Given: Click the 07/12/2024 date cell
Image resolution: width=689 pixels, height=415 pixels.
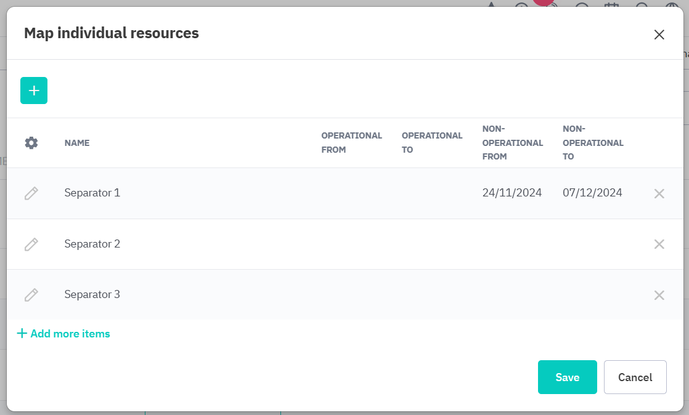Looking at the screenshot, I should 592,193.
